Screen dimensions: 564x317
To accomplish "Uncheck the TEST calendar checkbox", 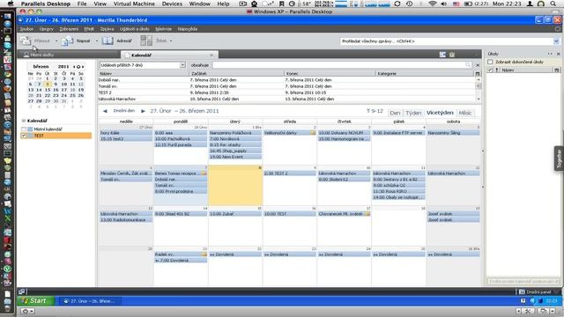I will [x=24, y=136].
